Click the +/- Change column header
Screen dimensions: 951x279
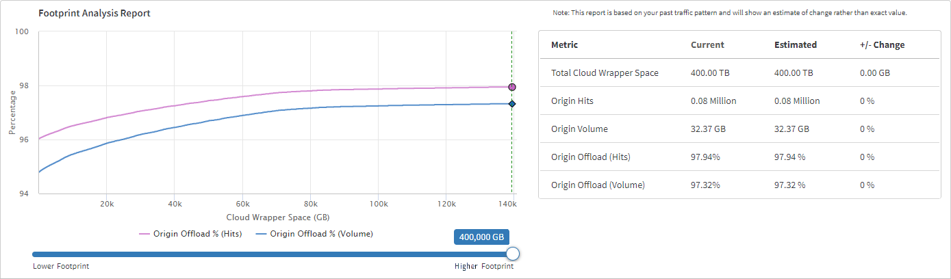[882, 45]
